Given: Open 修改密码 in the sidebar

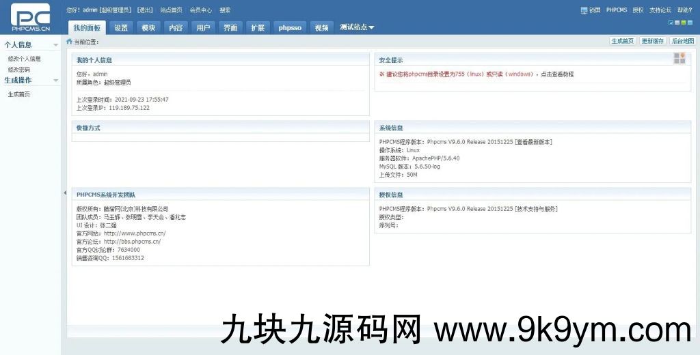Looking at the screenshot, I should (19, 70).
